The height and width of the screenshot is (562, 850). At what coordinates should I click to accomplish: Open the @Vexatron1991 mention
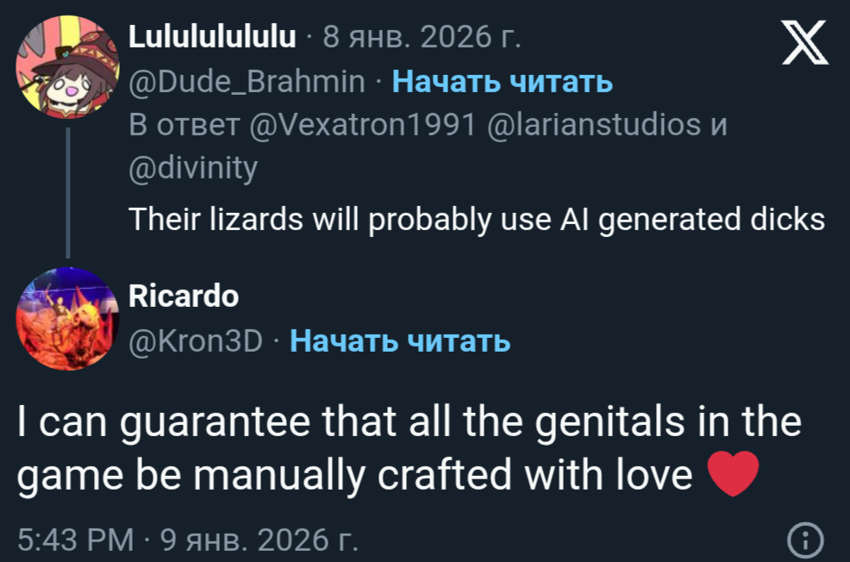pyautogui.click(x=362, y=125)
